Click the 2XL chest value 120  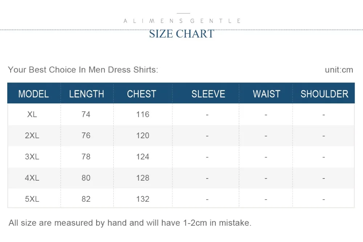tap(143, 136)
